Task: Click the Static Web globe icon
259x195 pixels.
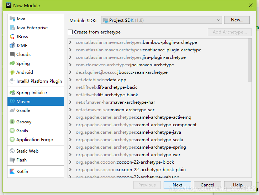Action: point(12,151)
